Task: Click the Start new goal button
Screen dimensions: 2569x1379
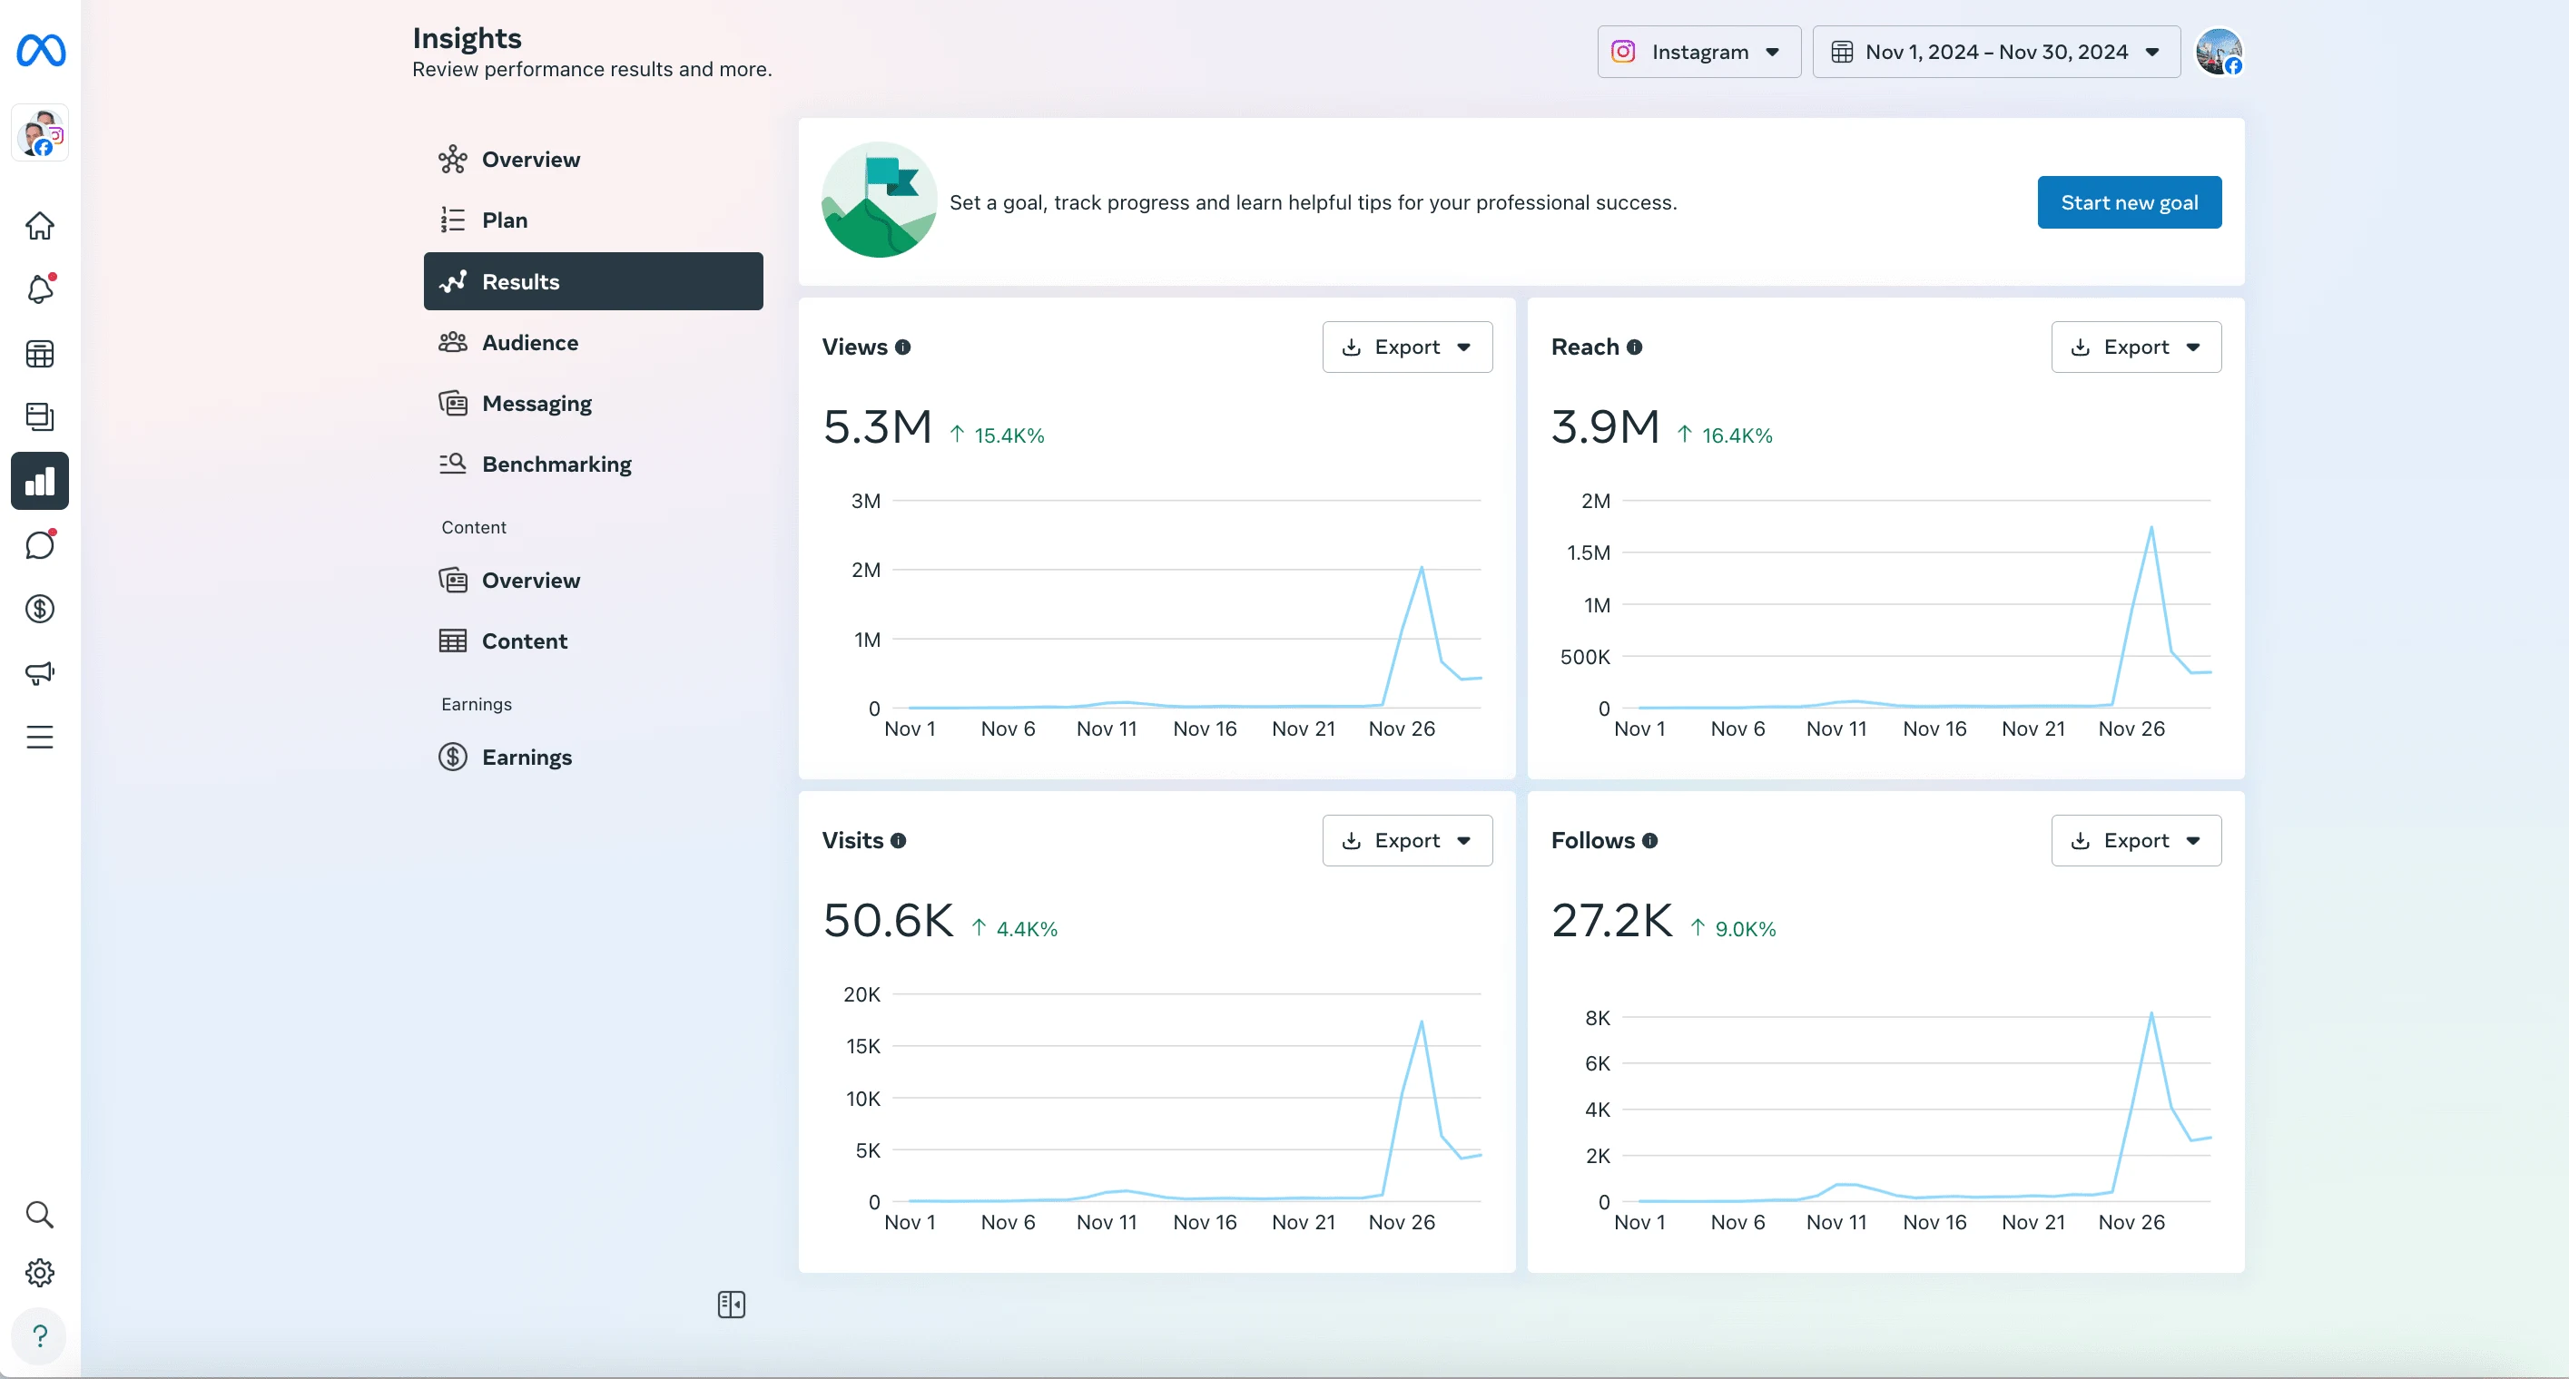Action: coord(2130,202)
